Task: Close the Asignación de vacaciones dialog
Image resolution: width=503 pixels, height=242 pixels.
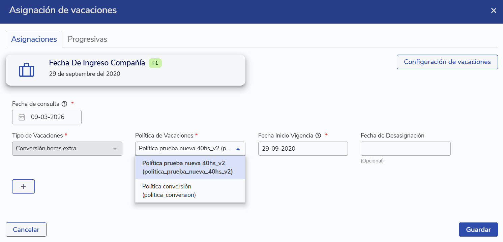Action: point(494,10)
